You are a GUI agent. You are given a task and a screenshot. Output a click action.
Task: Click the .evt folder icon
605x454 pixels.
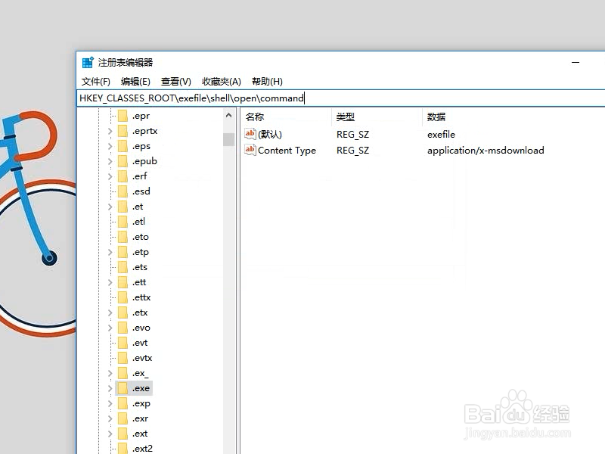pos(123,343)
